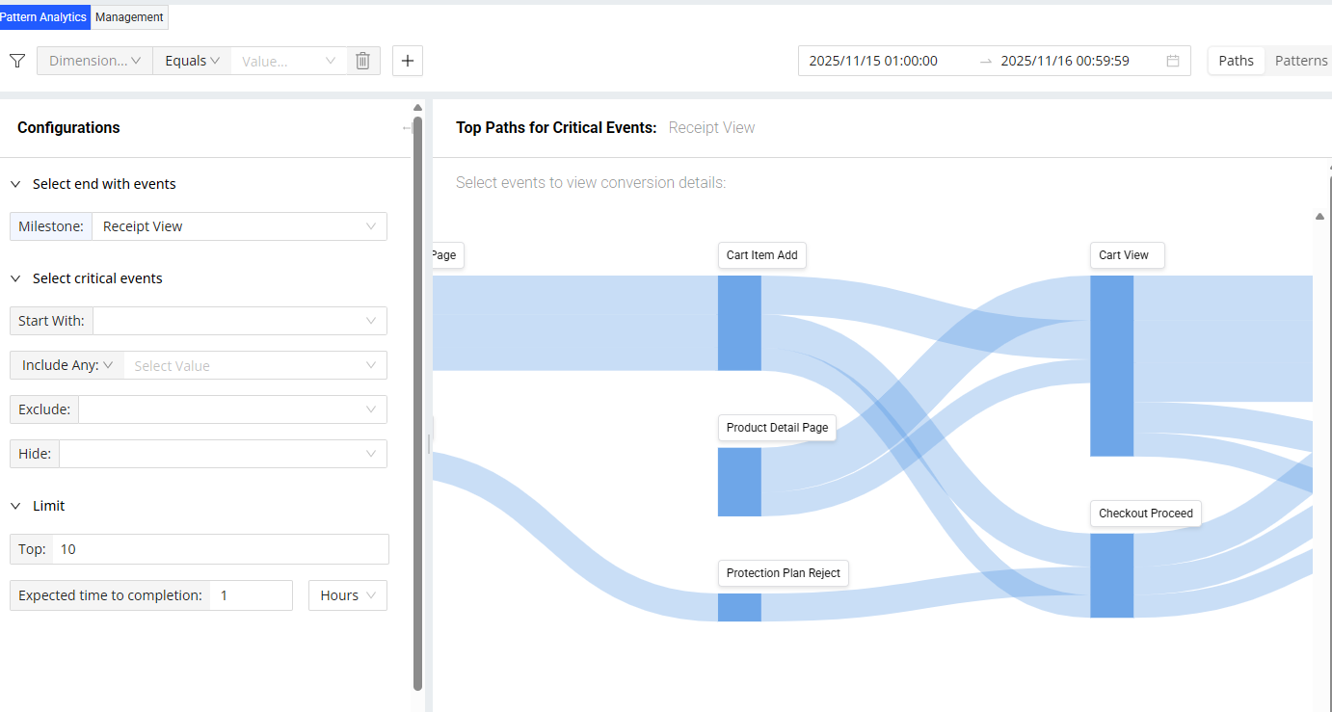Switch to the Patterns view
The height and width of the screenshot is (712, 1332).
click(1300, 61)
